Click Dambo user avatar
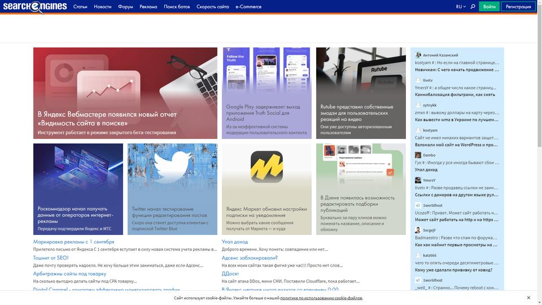542x305 pixels. click(x=418, y=155)
